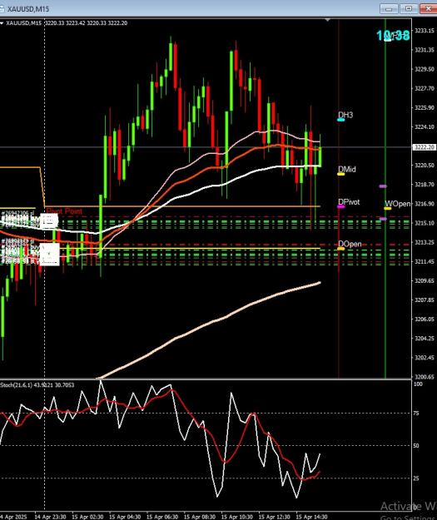This screenshot has width=437, height=520.
Task: Click the 3220.50 price axis label
Action: [x=425, y=165]
